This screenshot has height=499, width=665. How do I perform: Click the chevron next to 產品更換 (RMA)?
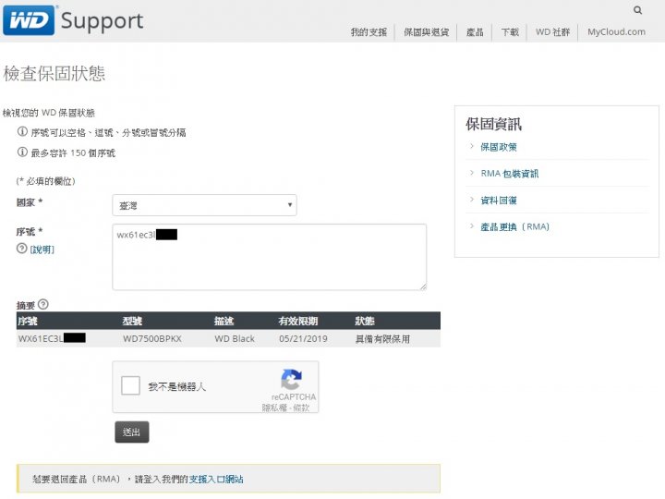472,226
